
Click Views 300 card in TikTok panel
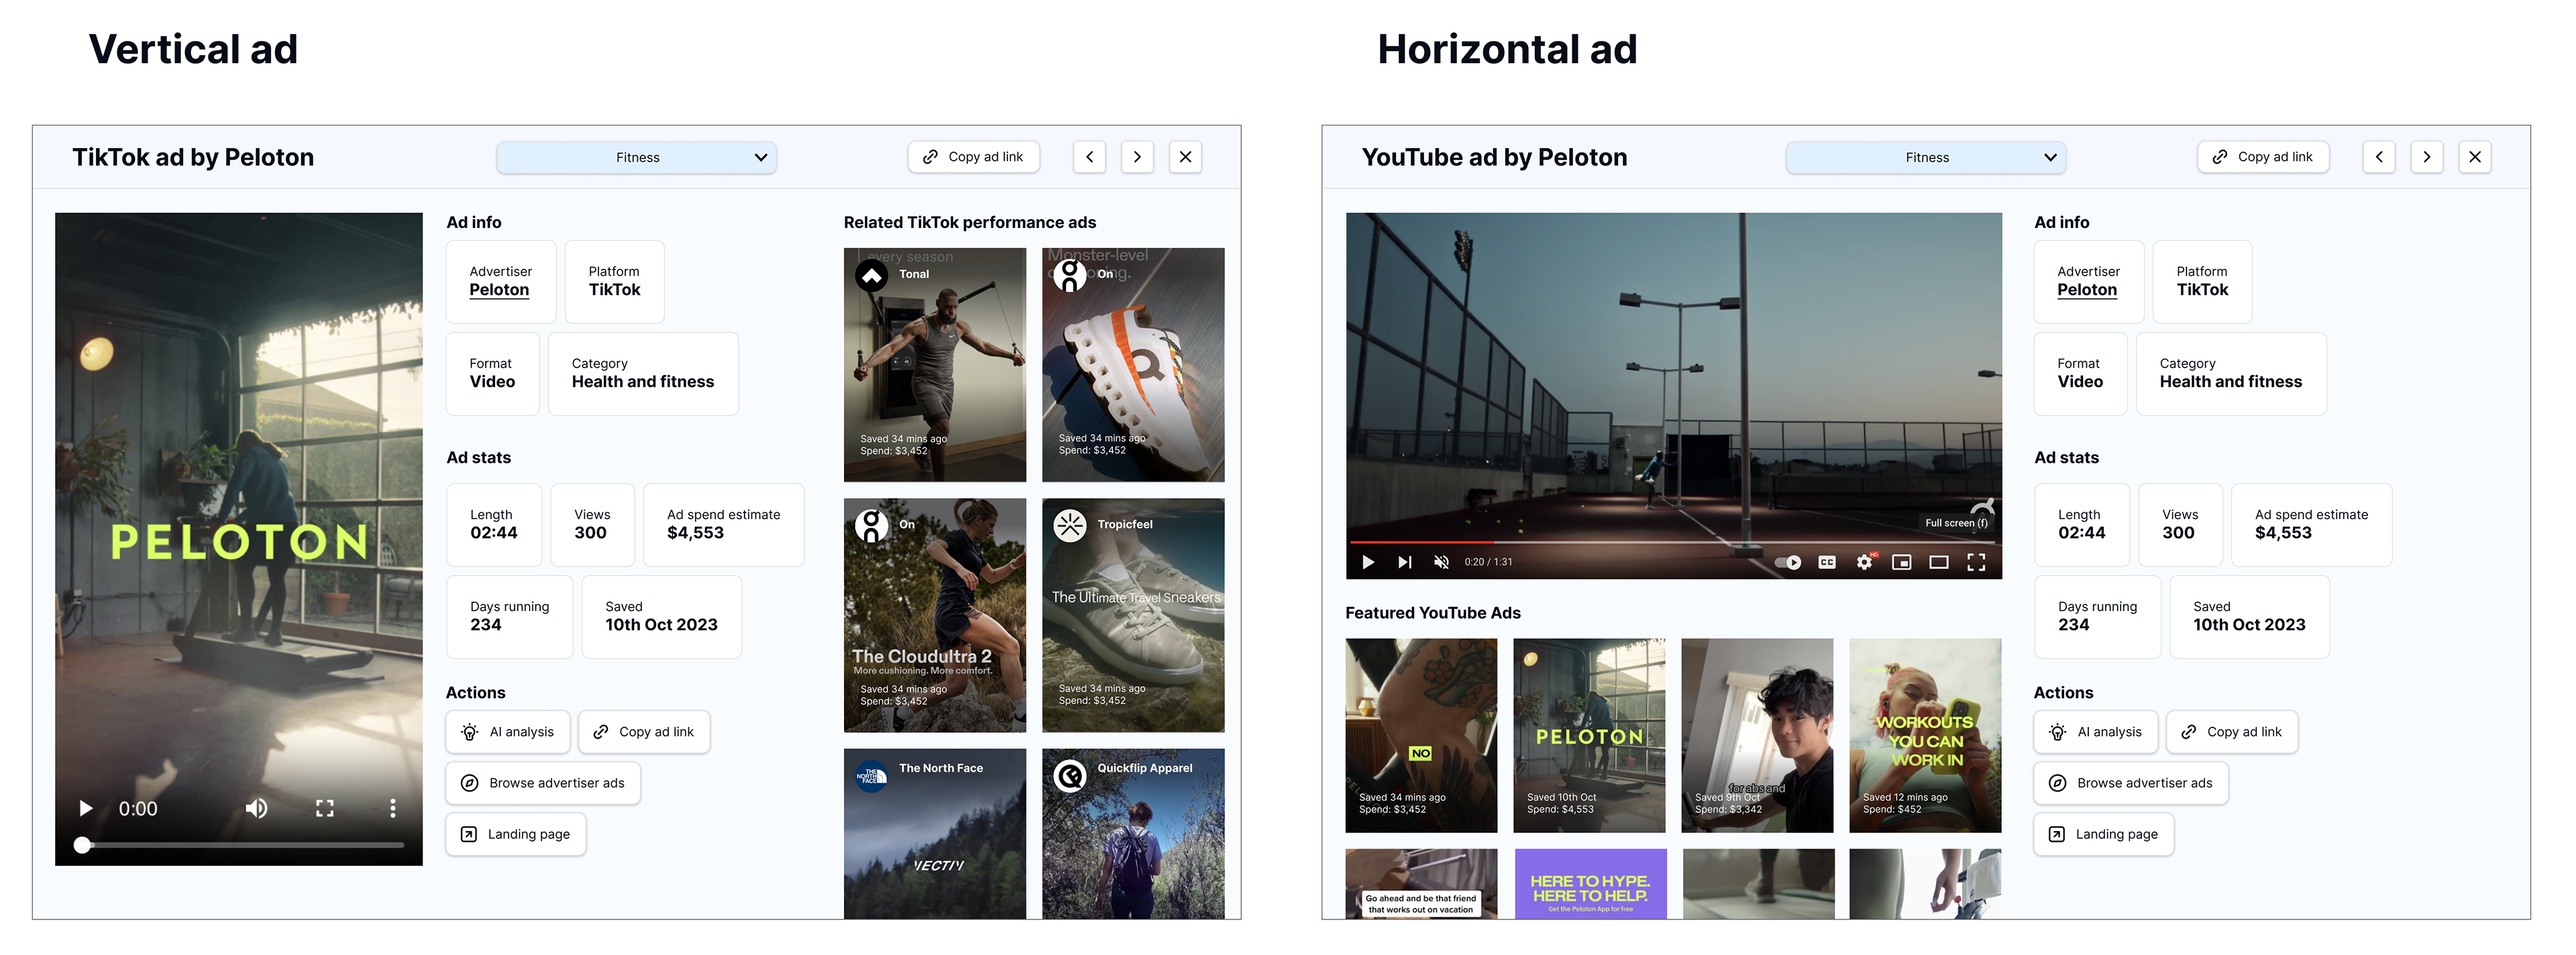coord(592,525)
